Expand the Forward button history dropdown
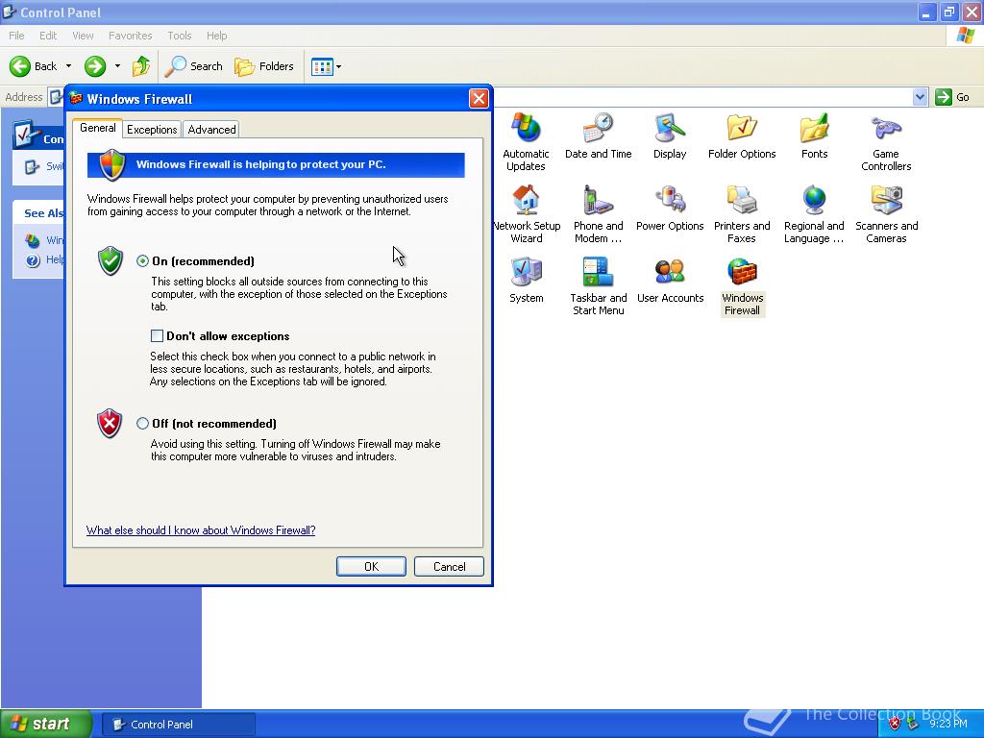Screen dimensions: 984x738 coord(117,66)
